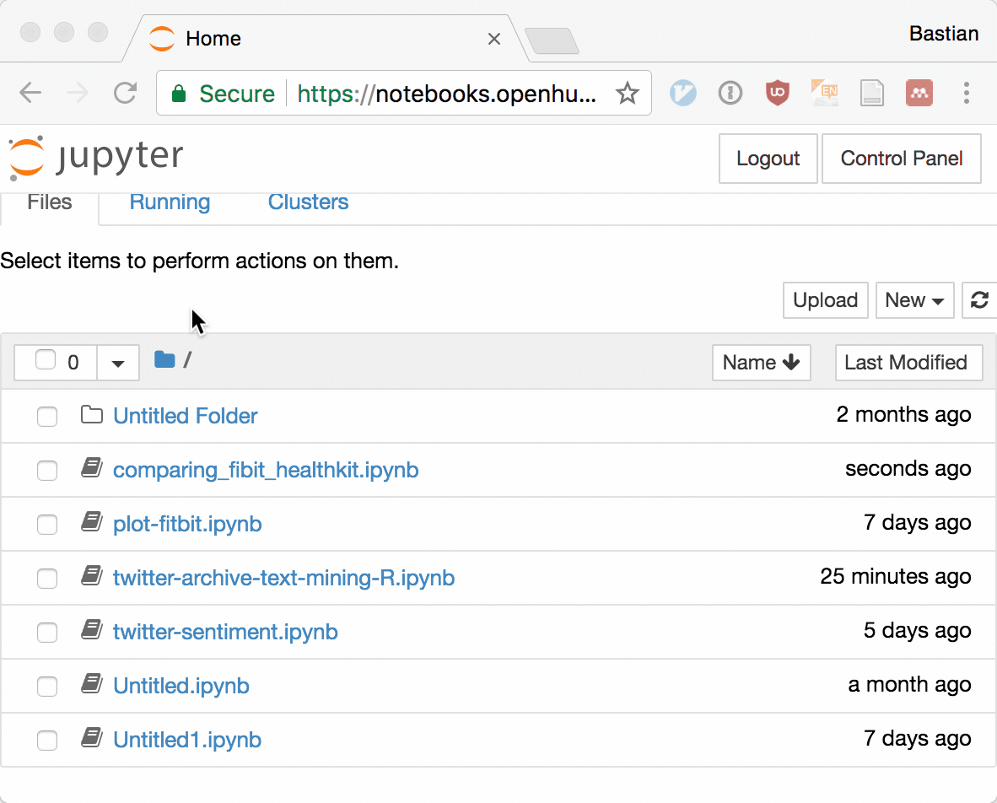Click notebook icon beside Untitled1.ipynb
The height and width of the screenshot is (803, 997).
pos(92,740)
